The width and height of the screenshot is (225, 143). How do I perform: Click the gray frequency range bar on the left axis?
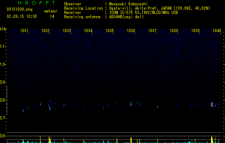pos(7,100)
